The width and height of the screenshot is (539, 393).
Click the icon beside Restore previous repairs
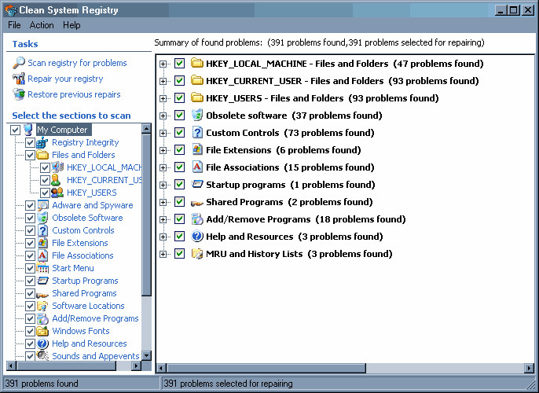(19, 94)
